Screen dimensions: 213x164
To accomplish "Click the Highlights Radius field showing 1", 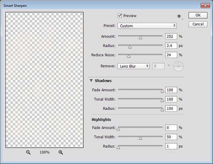I will coord(171,146).
